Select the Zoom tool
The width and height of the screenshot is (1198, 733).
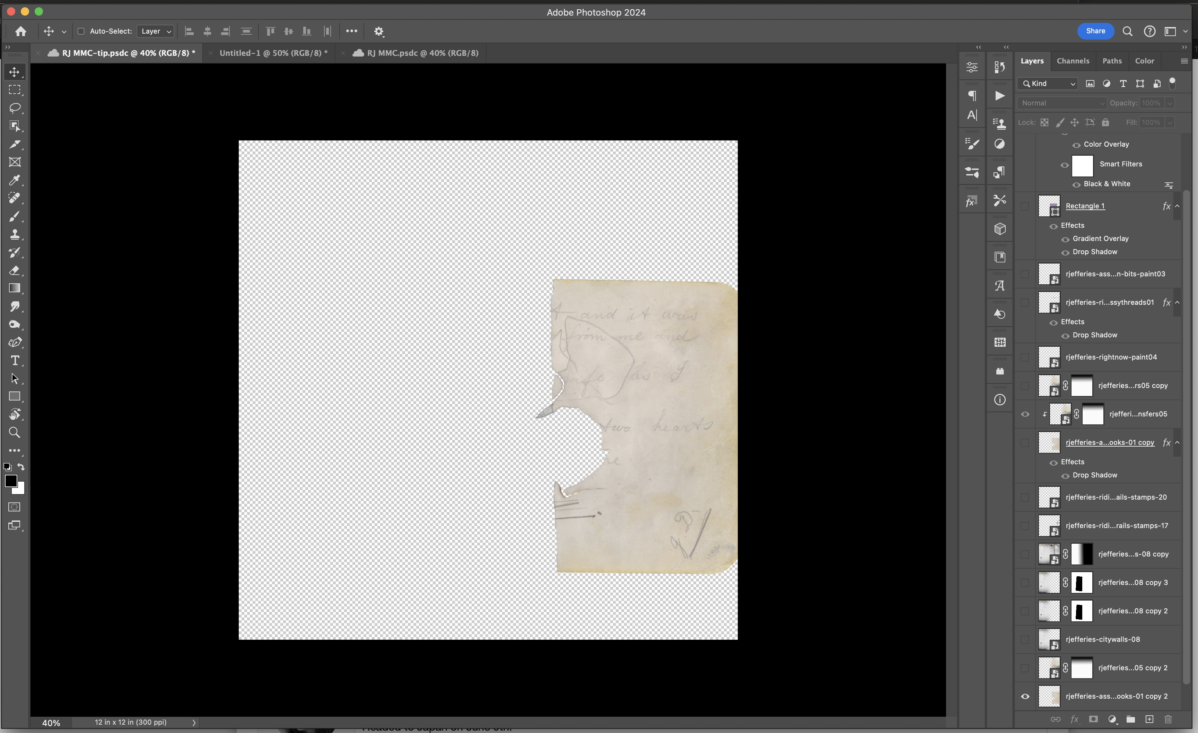pos(15,432)
